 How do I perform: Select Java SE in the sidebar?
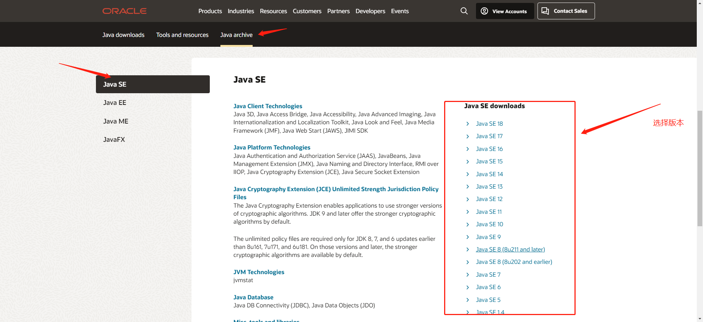[x=153, y=84]
